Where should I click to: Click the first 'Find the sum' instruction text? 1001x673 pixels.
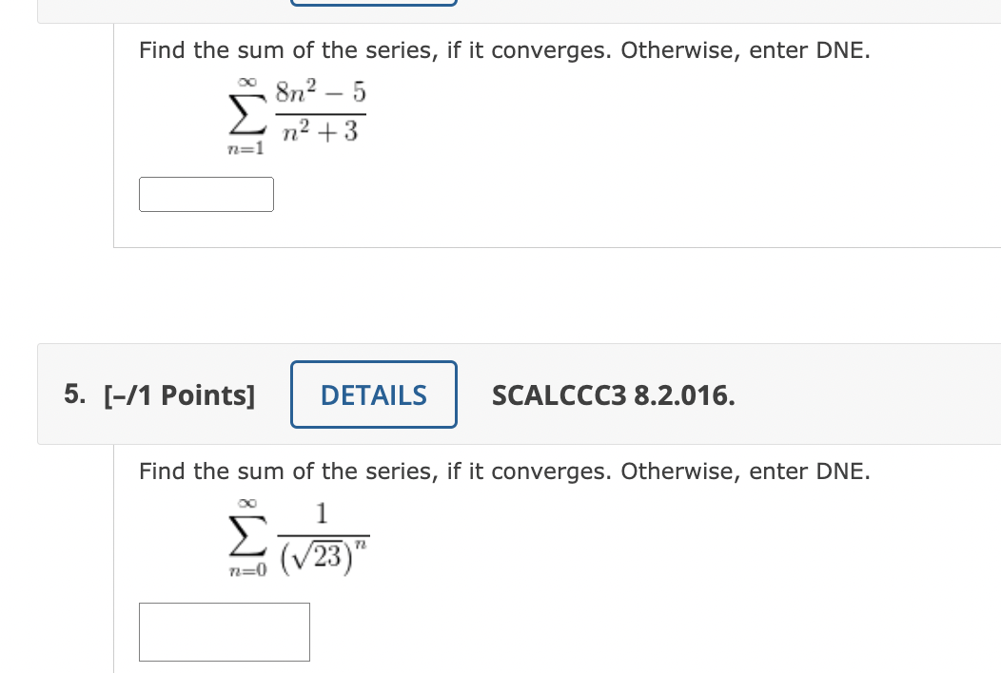click(504, 49)
